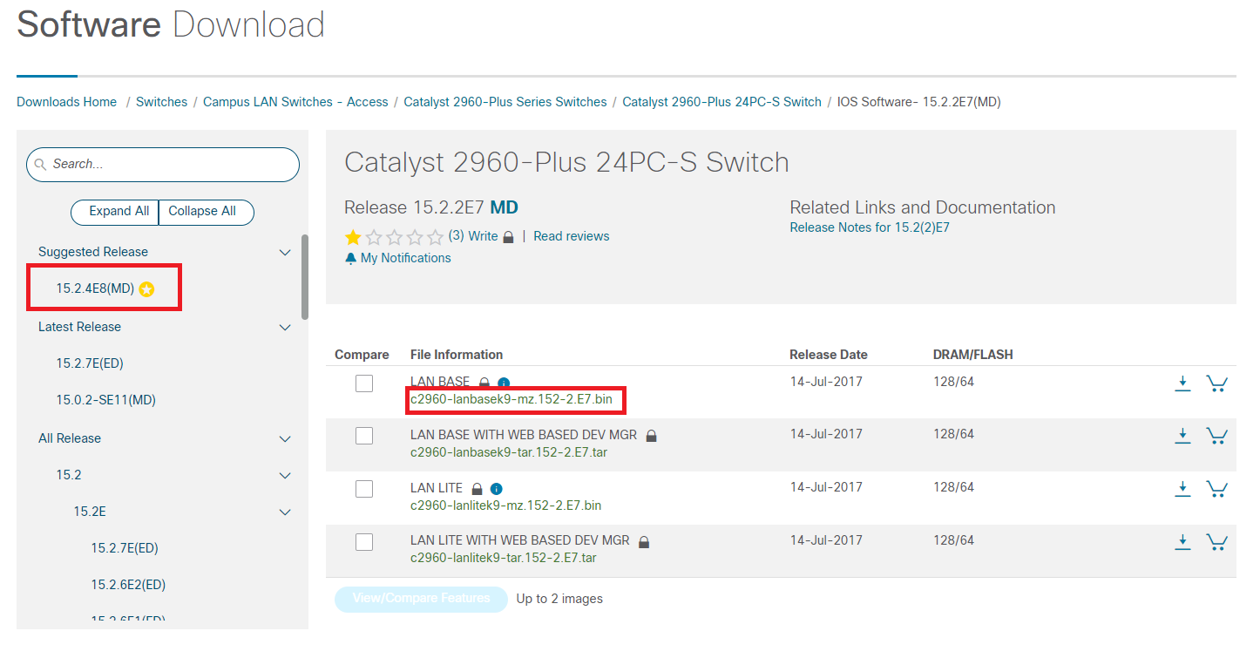Open Catalyst 2960-Plus Series Switches breadcrumb
The width and height of the screenshot is (1260, 658).
coord(505,102)
